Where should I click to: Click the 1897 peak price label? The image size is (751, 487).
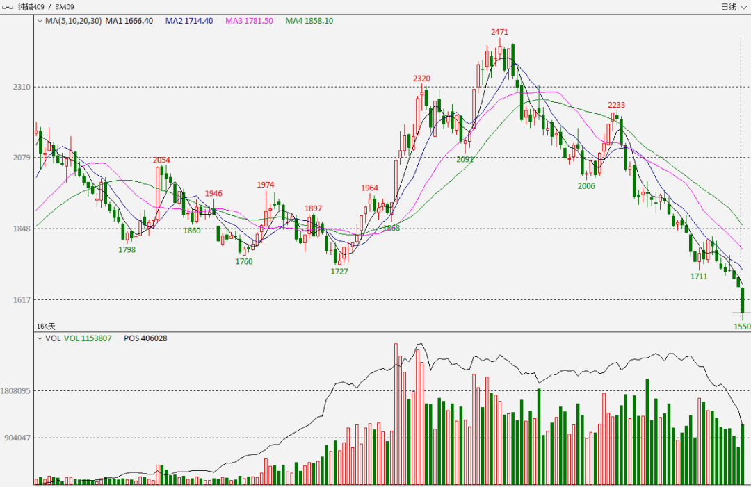tap(313, 208)
